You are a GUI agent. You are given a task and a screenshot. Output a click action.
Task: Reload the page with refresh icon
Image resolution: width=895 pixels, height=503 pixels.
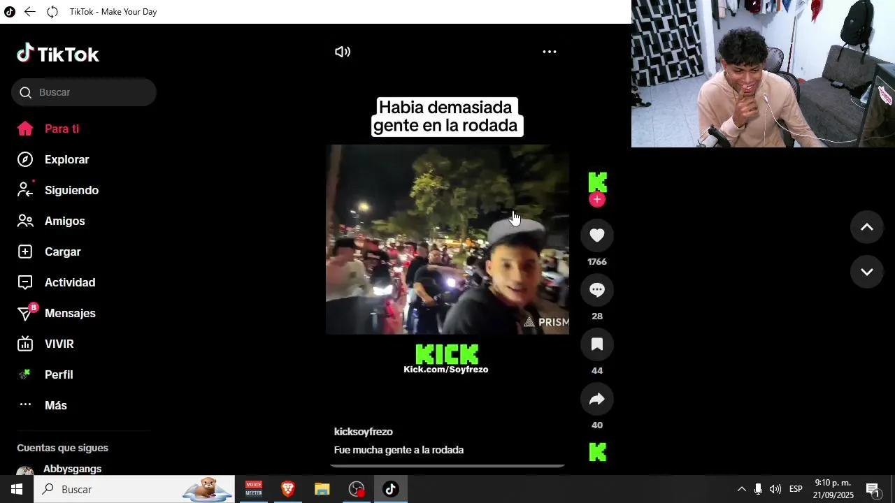[52, 12]
